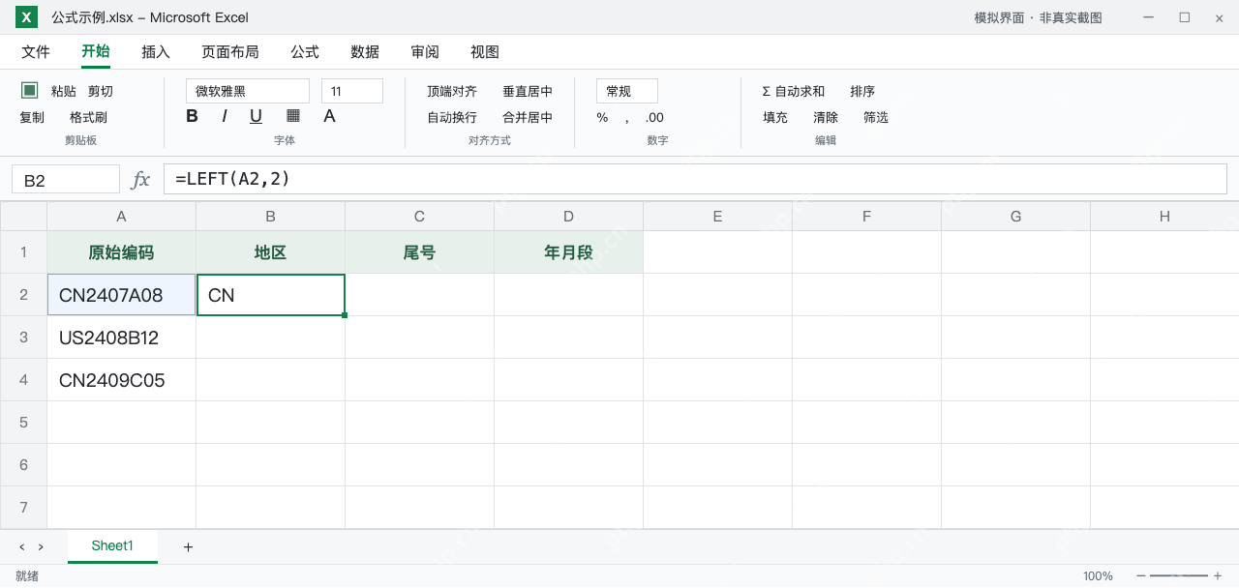Select column D header
The height and width of the screenshot is (588, 1239).
pyautogui.click(x=569, y=217)
